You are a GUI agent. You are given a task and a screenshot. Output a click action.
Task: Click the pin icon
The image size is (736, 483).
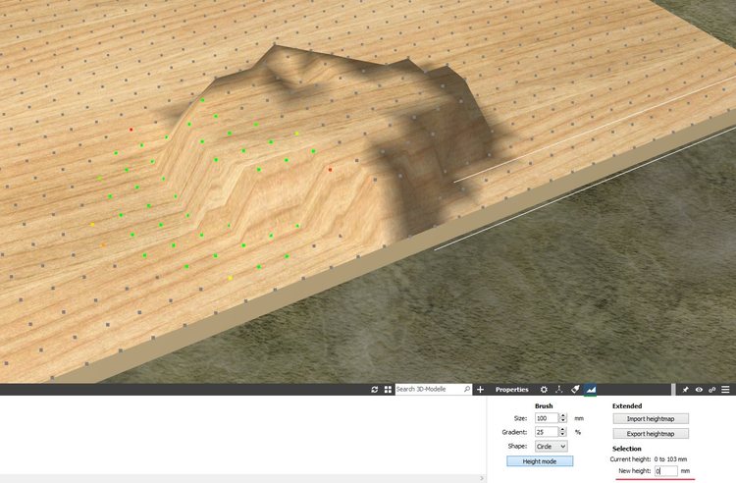point(685,390)
